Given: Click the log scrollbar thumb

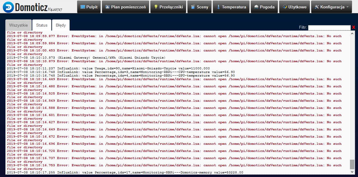Looking at the screenshot, I should (352, 164).
